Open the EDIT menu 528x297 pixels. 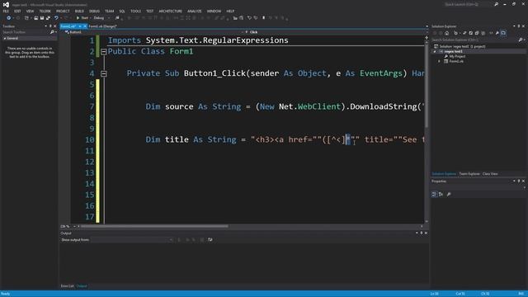(17, 11)
